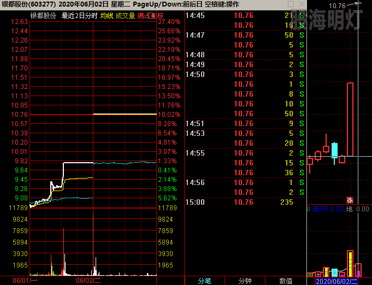The width and height of the screenshot is (372, 285).
Task: Click the 27.40% percentage axis label
Action: (x=169, y=22)
